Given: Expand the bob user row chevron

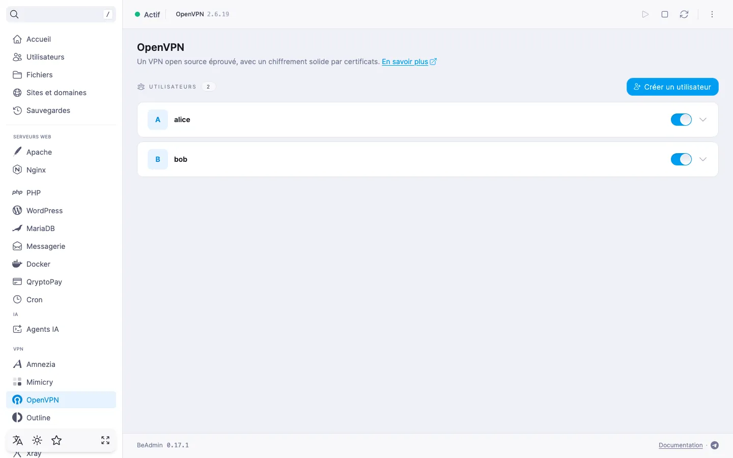Looking at the screenshot, I should (703, 159).
